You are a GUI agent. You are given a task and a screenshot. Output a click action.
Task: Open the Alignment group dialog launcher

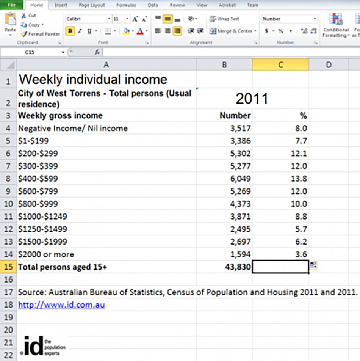[x=255, y=42]
